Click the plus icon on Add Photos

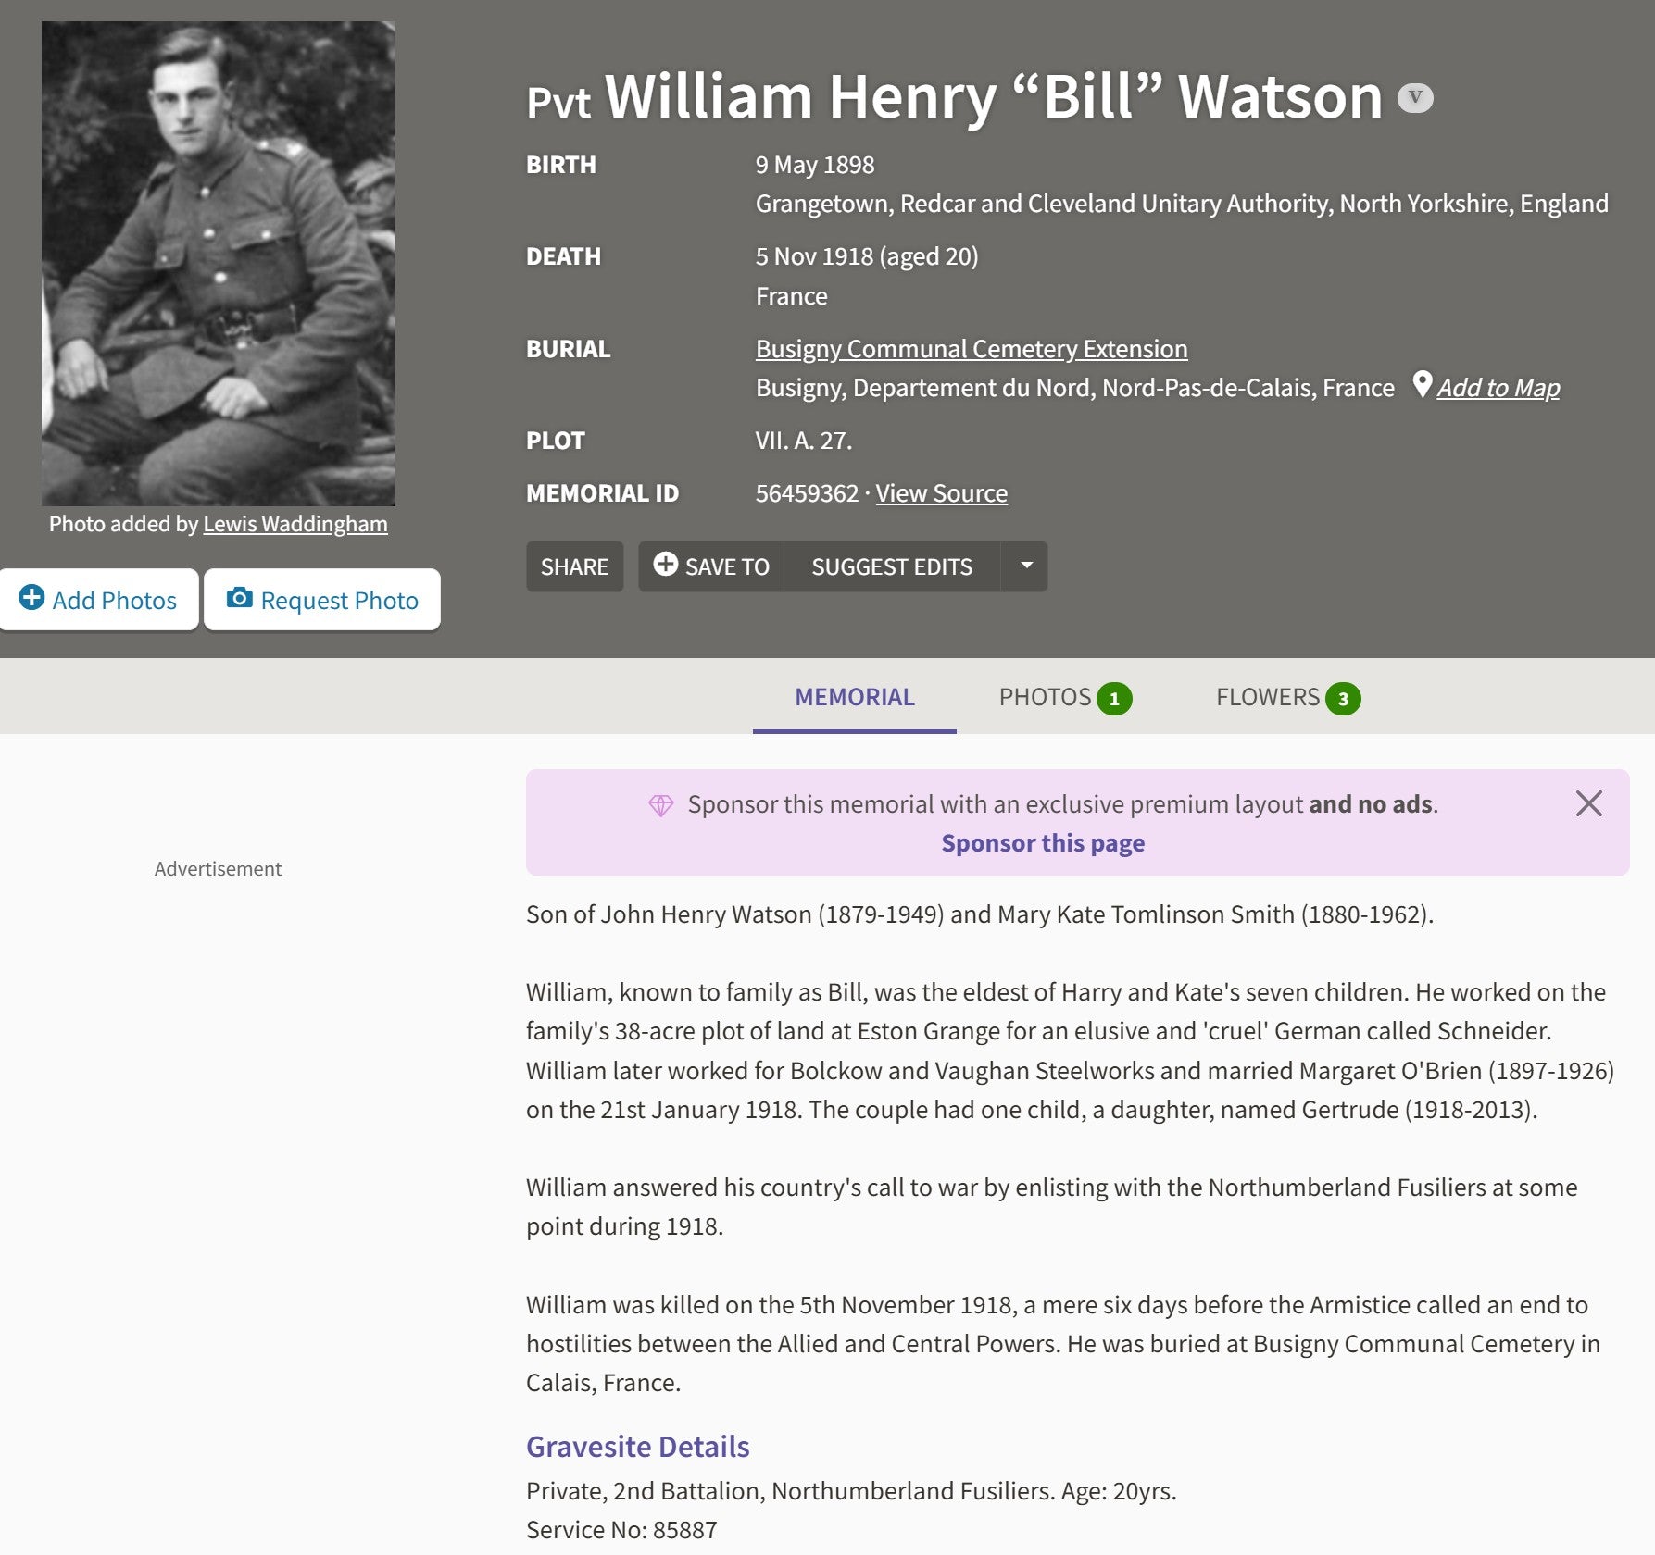pyautogui.click(x=31, y=598)
